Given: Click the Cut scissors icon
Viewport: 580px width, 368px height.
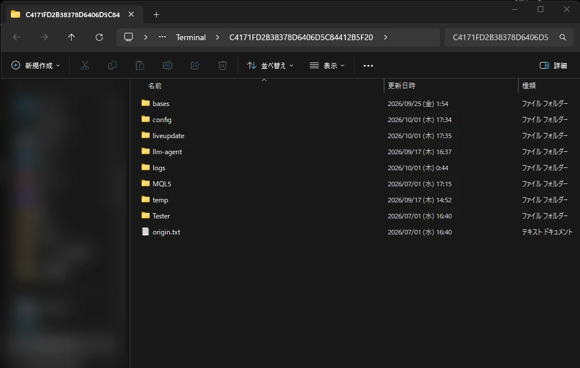Looking at the screenshot, I should click(x=85, y=66).
